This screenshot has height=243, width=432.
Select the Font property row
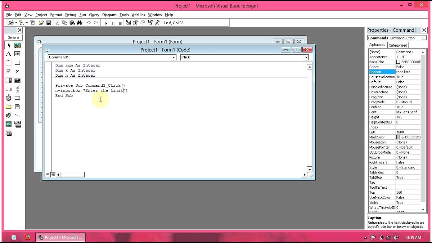pos(395,112)
